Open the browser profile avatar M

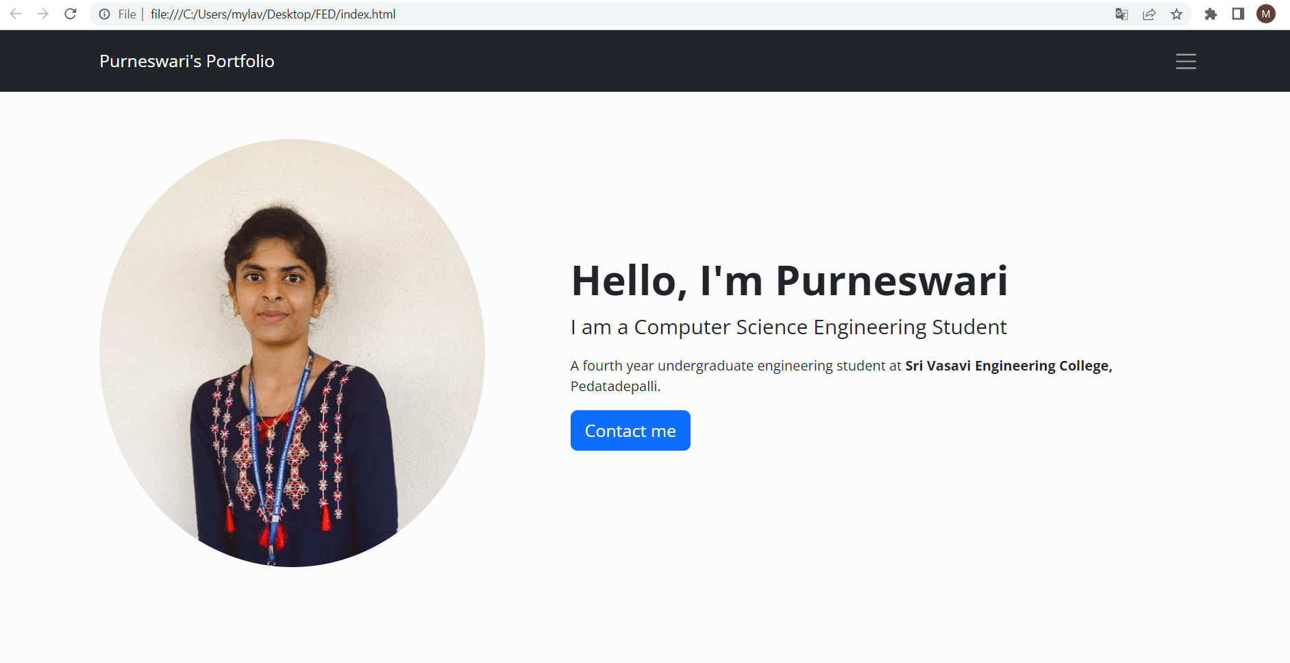(x=1267, y=13)
